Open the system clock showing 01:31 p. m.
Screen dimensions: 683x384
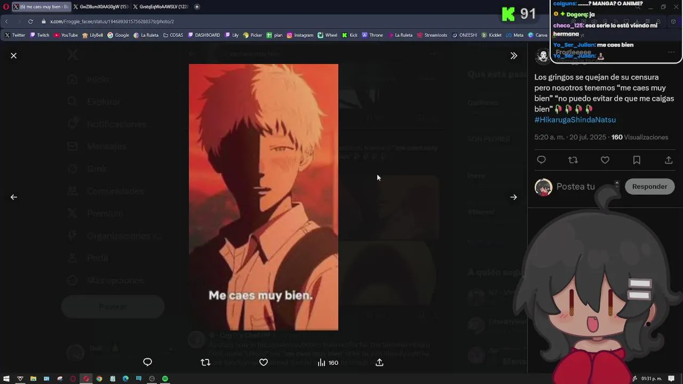click(x=652, y=379)
